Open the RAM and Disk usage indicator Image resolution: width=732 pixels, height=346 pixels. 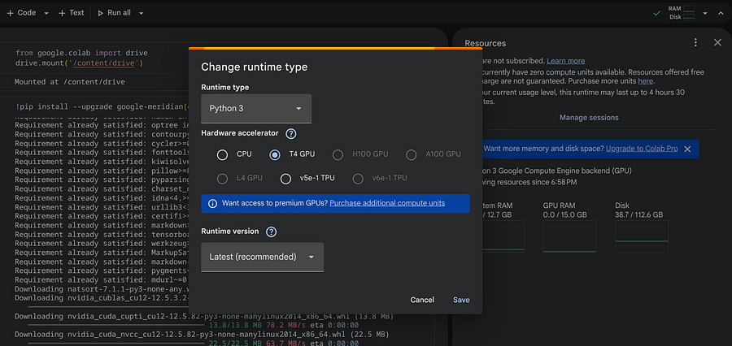point(682,13)
